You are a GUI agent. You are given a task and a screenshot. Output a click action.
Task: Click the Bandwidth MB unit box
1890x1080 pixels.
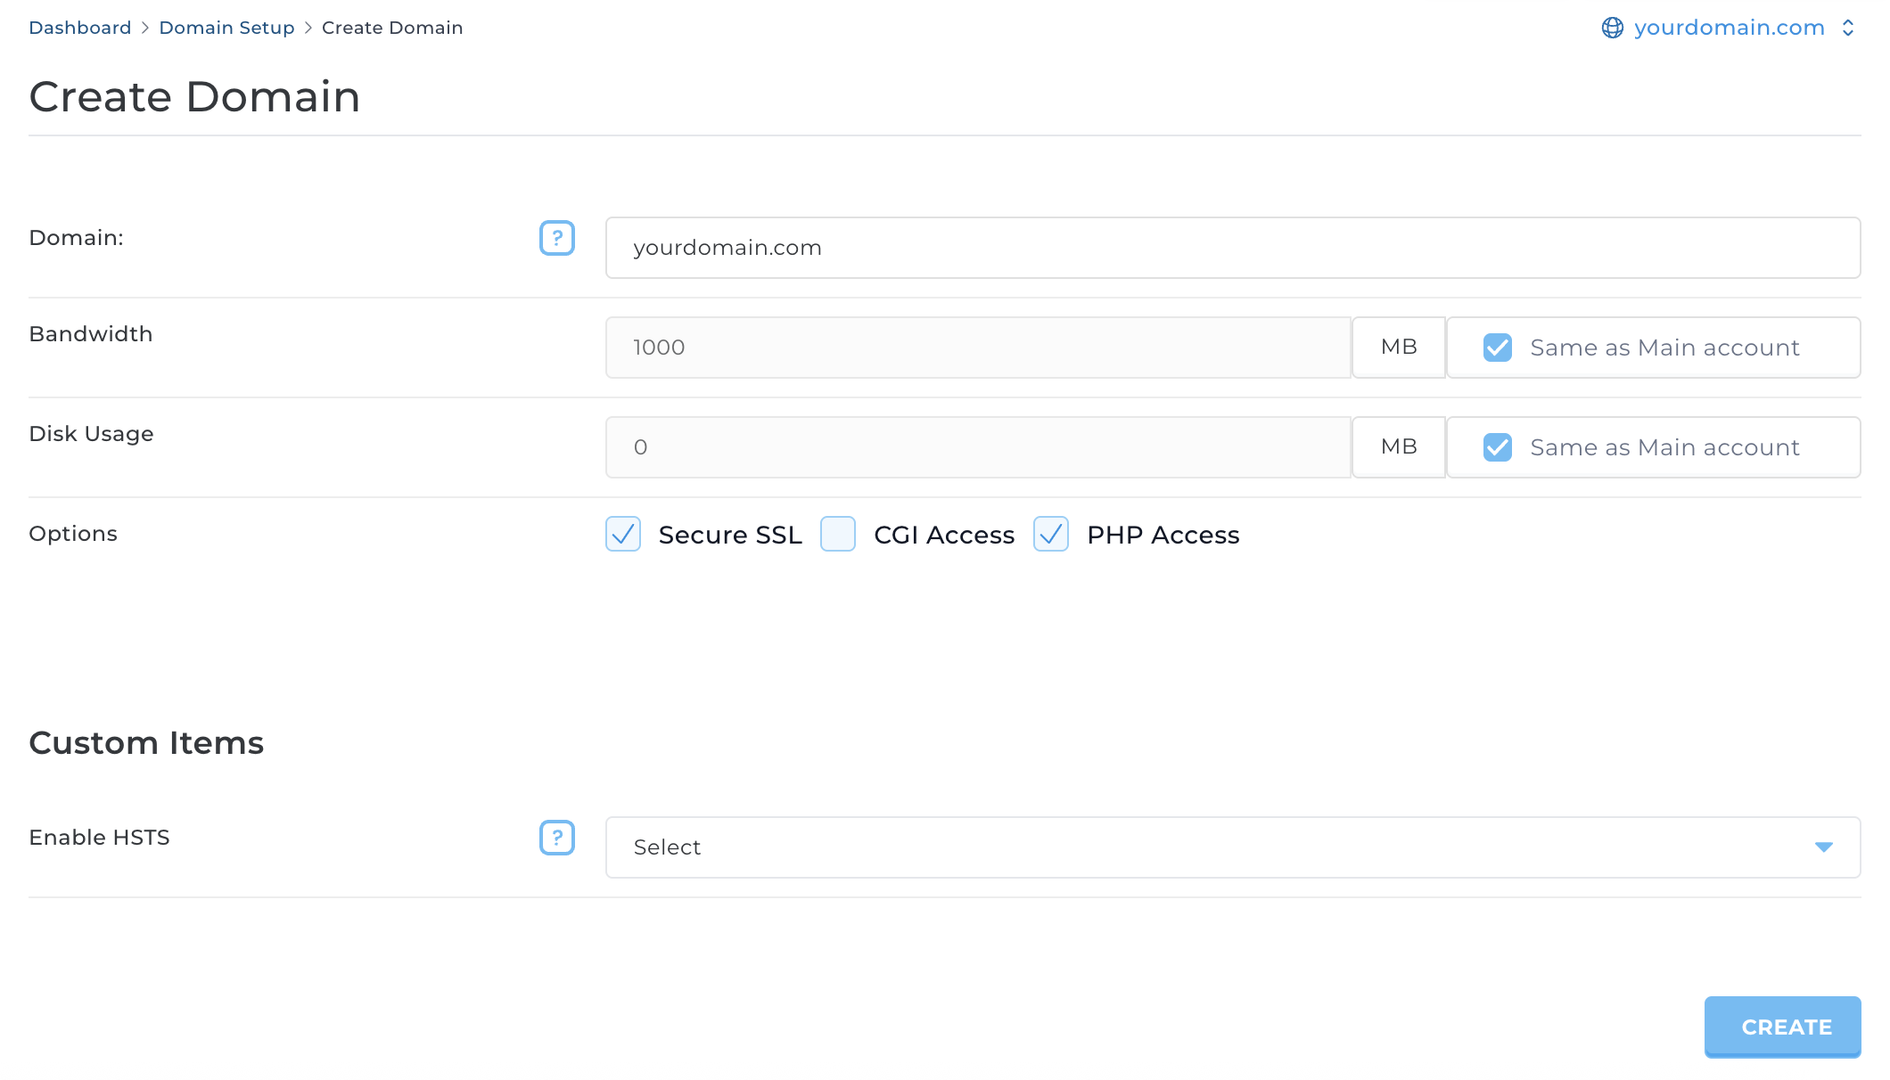pos(1398,348)
